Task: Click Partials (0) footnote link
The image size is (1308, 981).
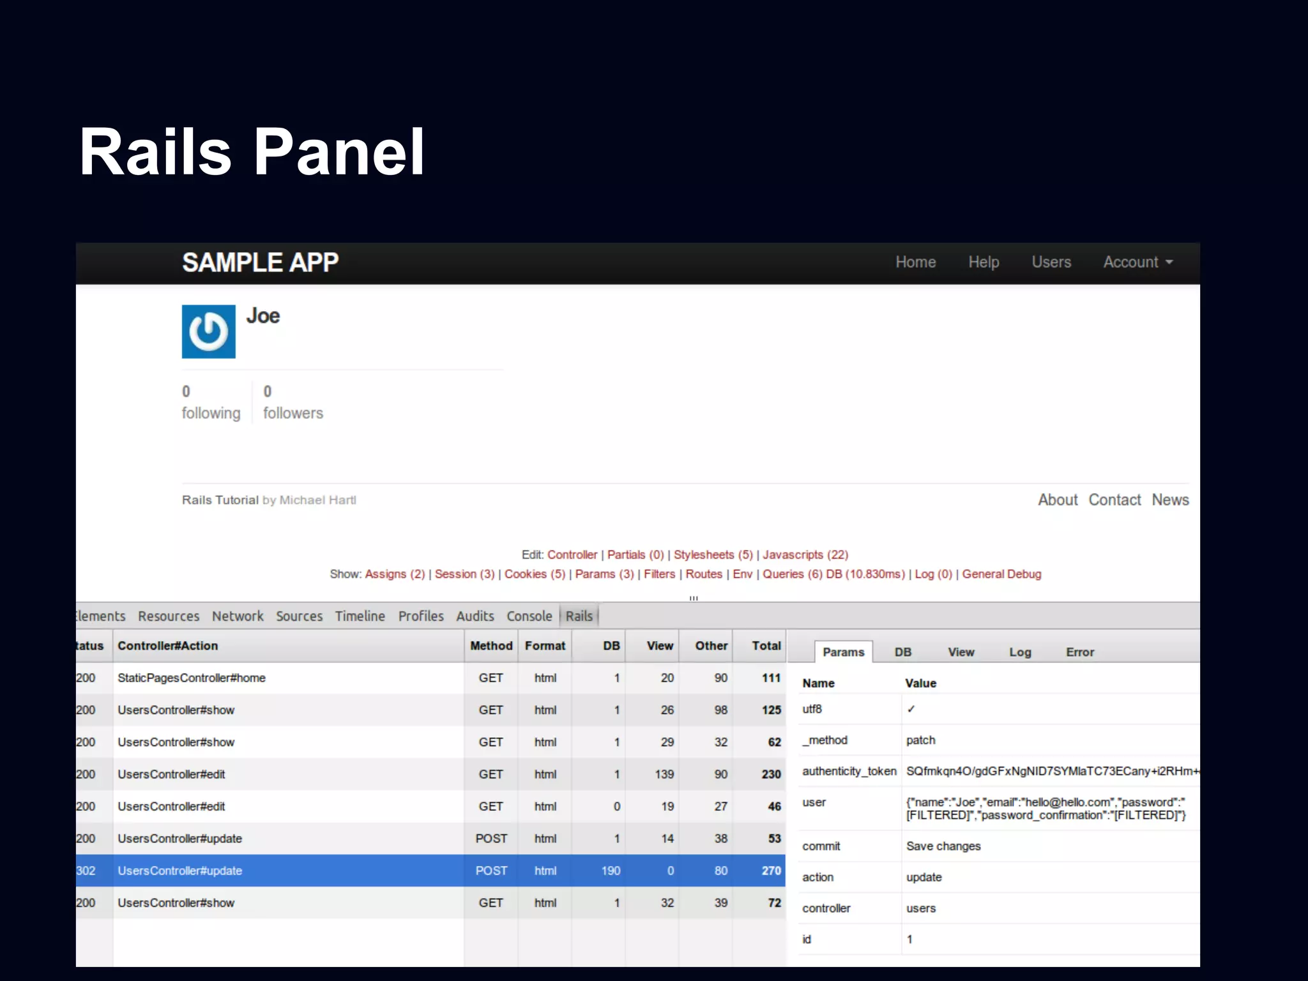Action: click(635, 555)
